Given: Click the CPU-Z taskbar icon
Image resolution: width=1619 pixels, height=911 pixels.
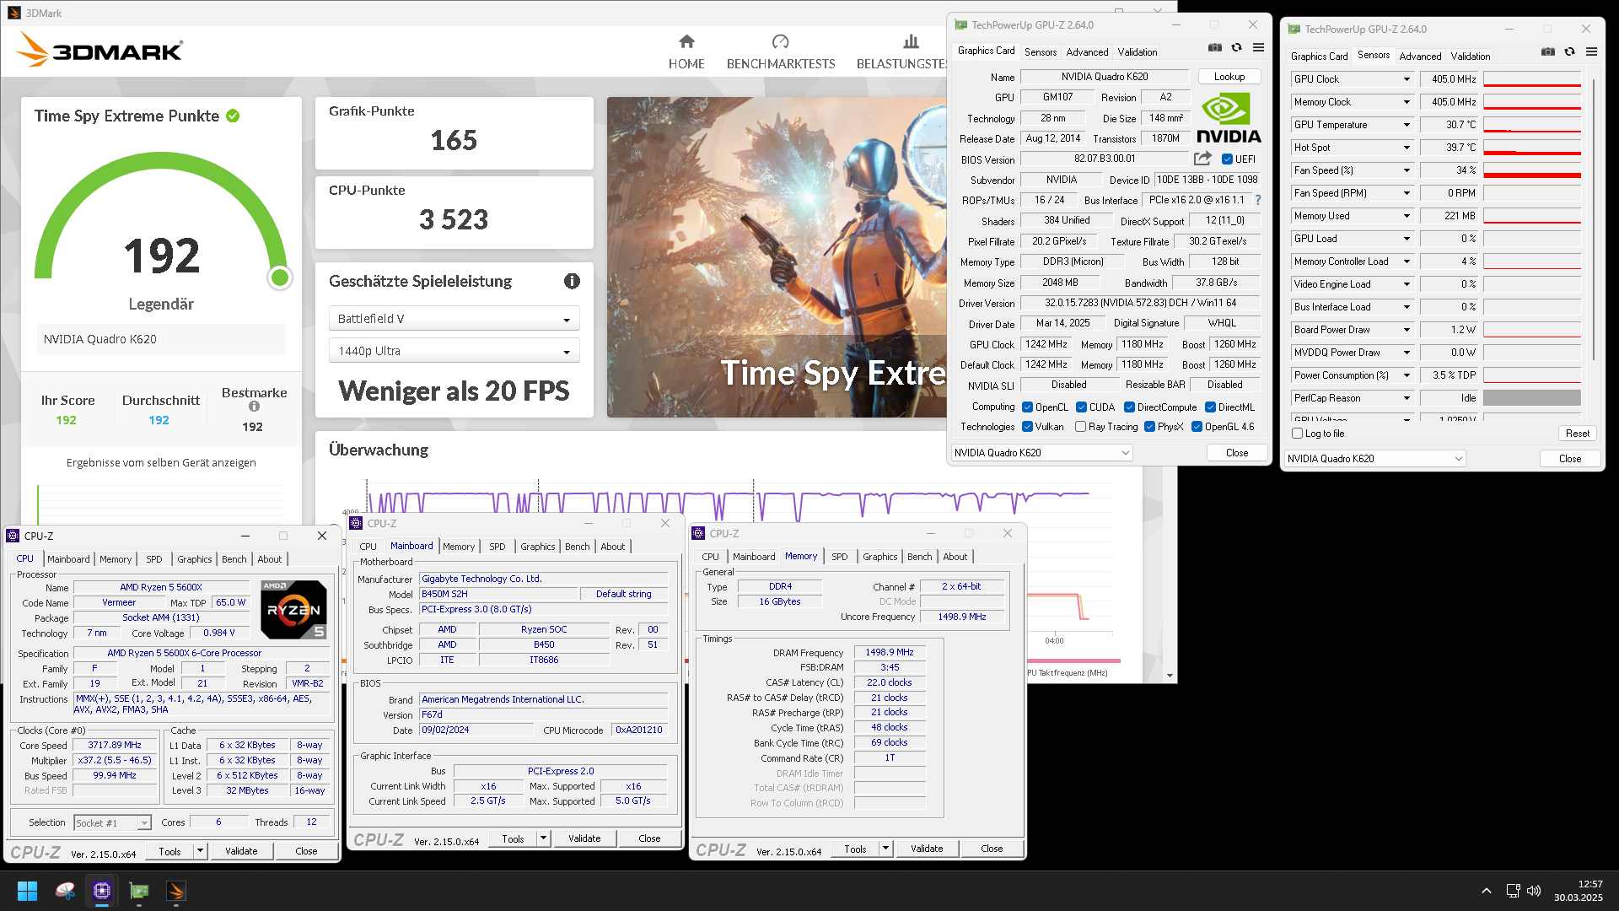Looking at the screenshot, I should (102, 891).
